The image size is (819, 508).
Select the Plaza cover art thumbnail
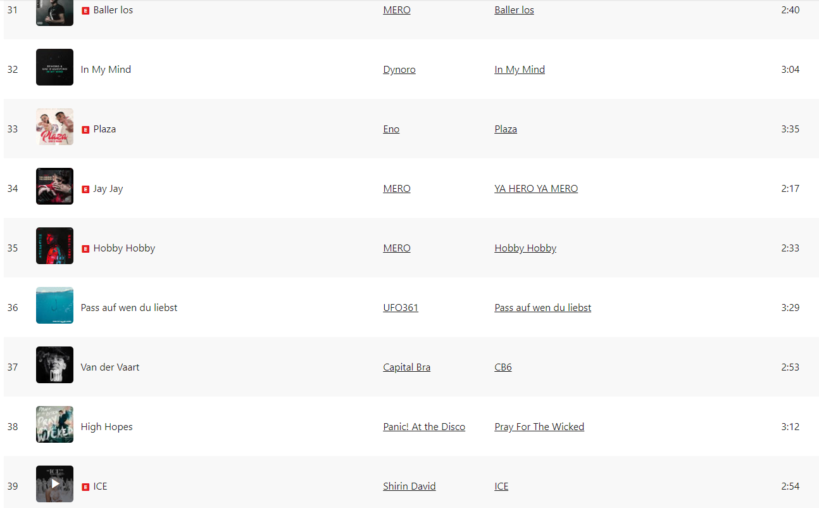click(54, 127)
